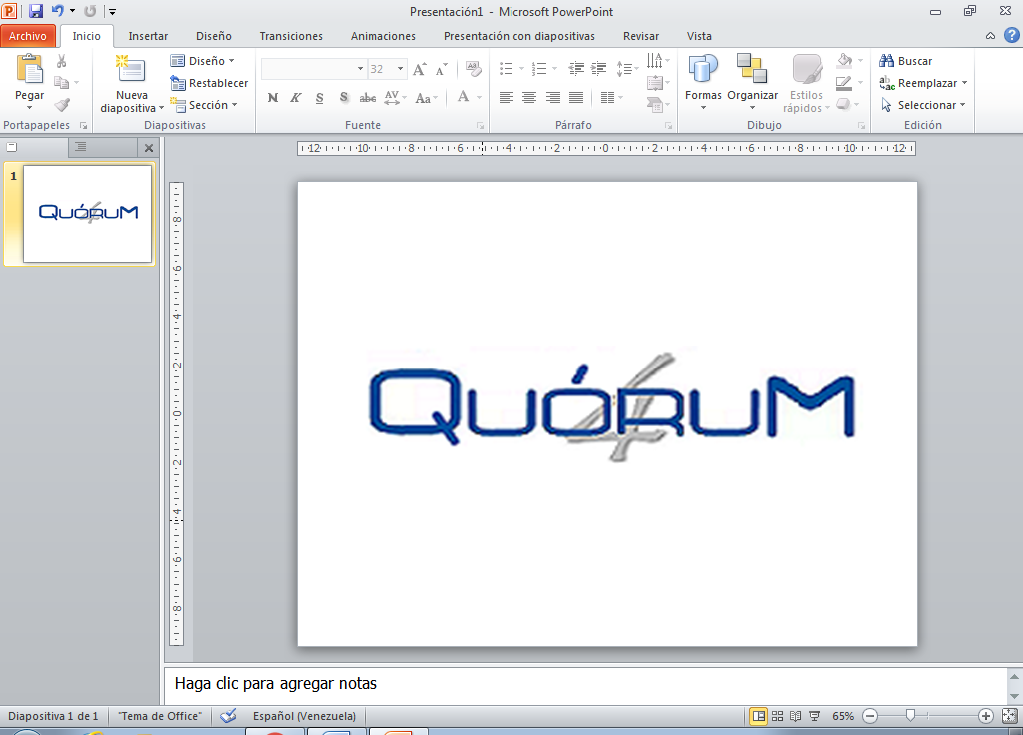Switch to the Transiciones tab
This screenshot has width=1023, height=735.
pos(291,36)
